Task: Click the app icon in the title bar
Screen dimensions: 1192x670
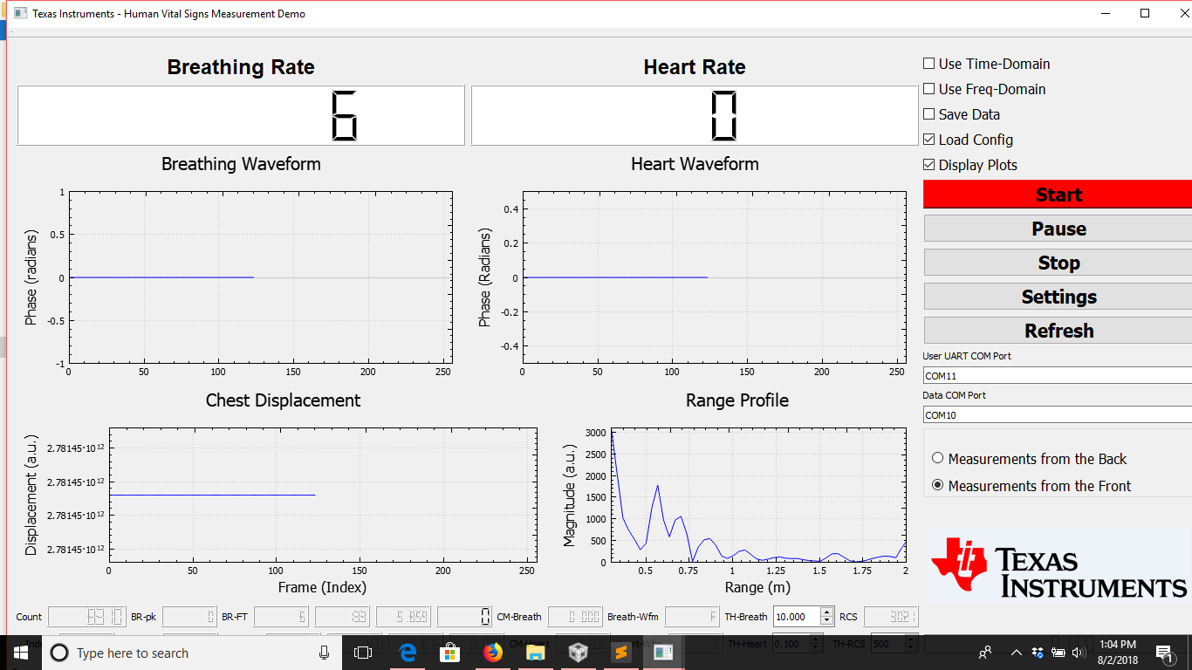Action: point(20,14)
